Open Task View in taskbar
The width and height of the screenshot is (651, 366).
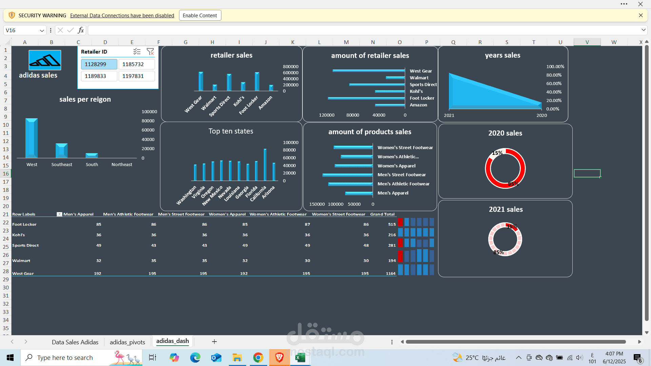[153, 358]
